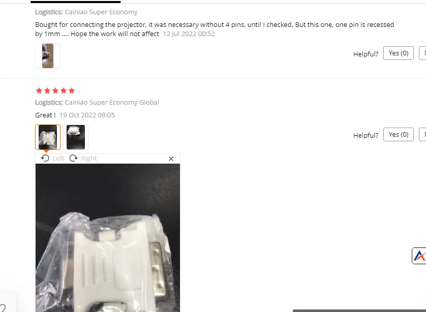Mark the "Great !" review helpful with Yes (0)
426x312 pixels.
(x=398, y=135)
